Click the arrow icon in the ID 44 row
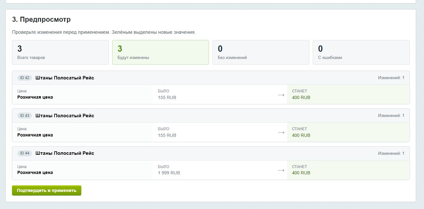Image resolution: width=424 pixels, height=209 pixels. (281, 170)
